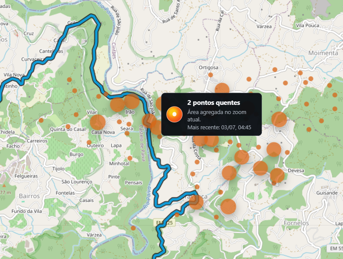Click the Rua da Cal street label
Screen dimensions: 343x259
(219, 21)
